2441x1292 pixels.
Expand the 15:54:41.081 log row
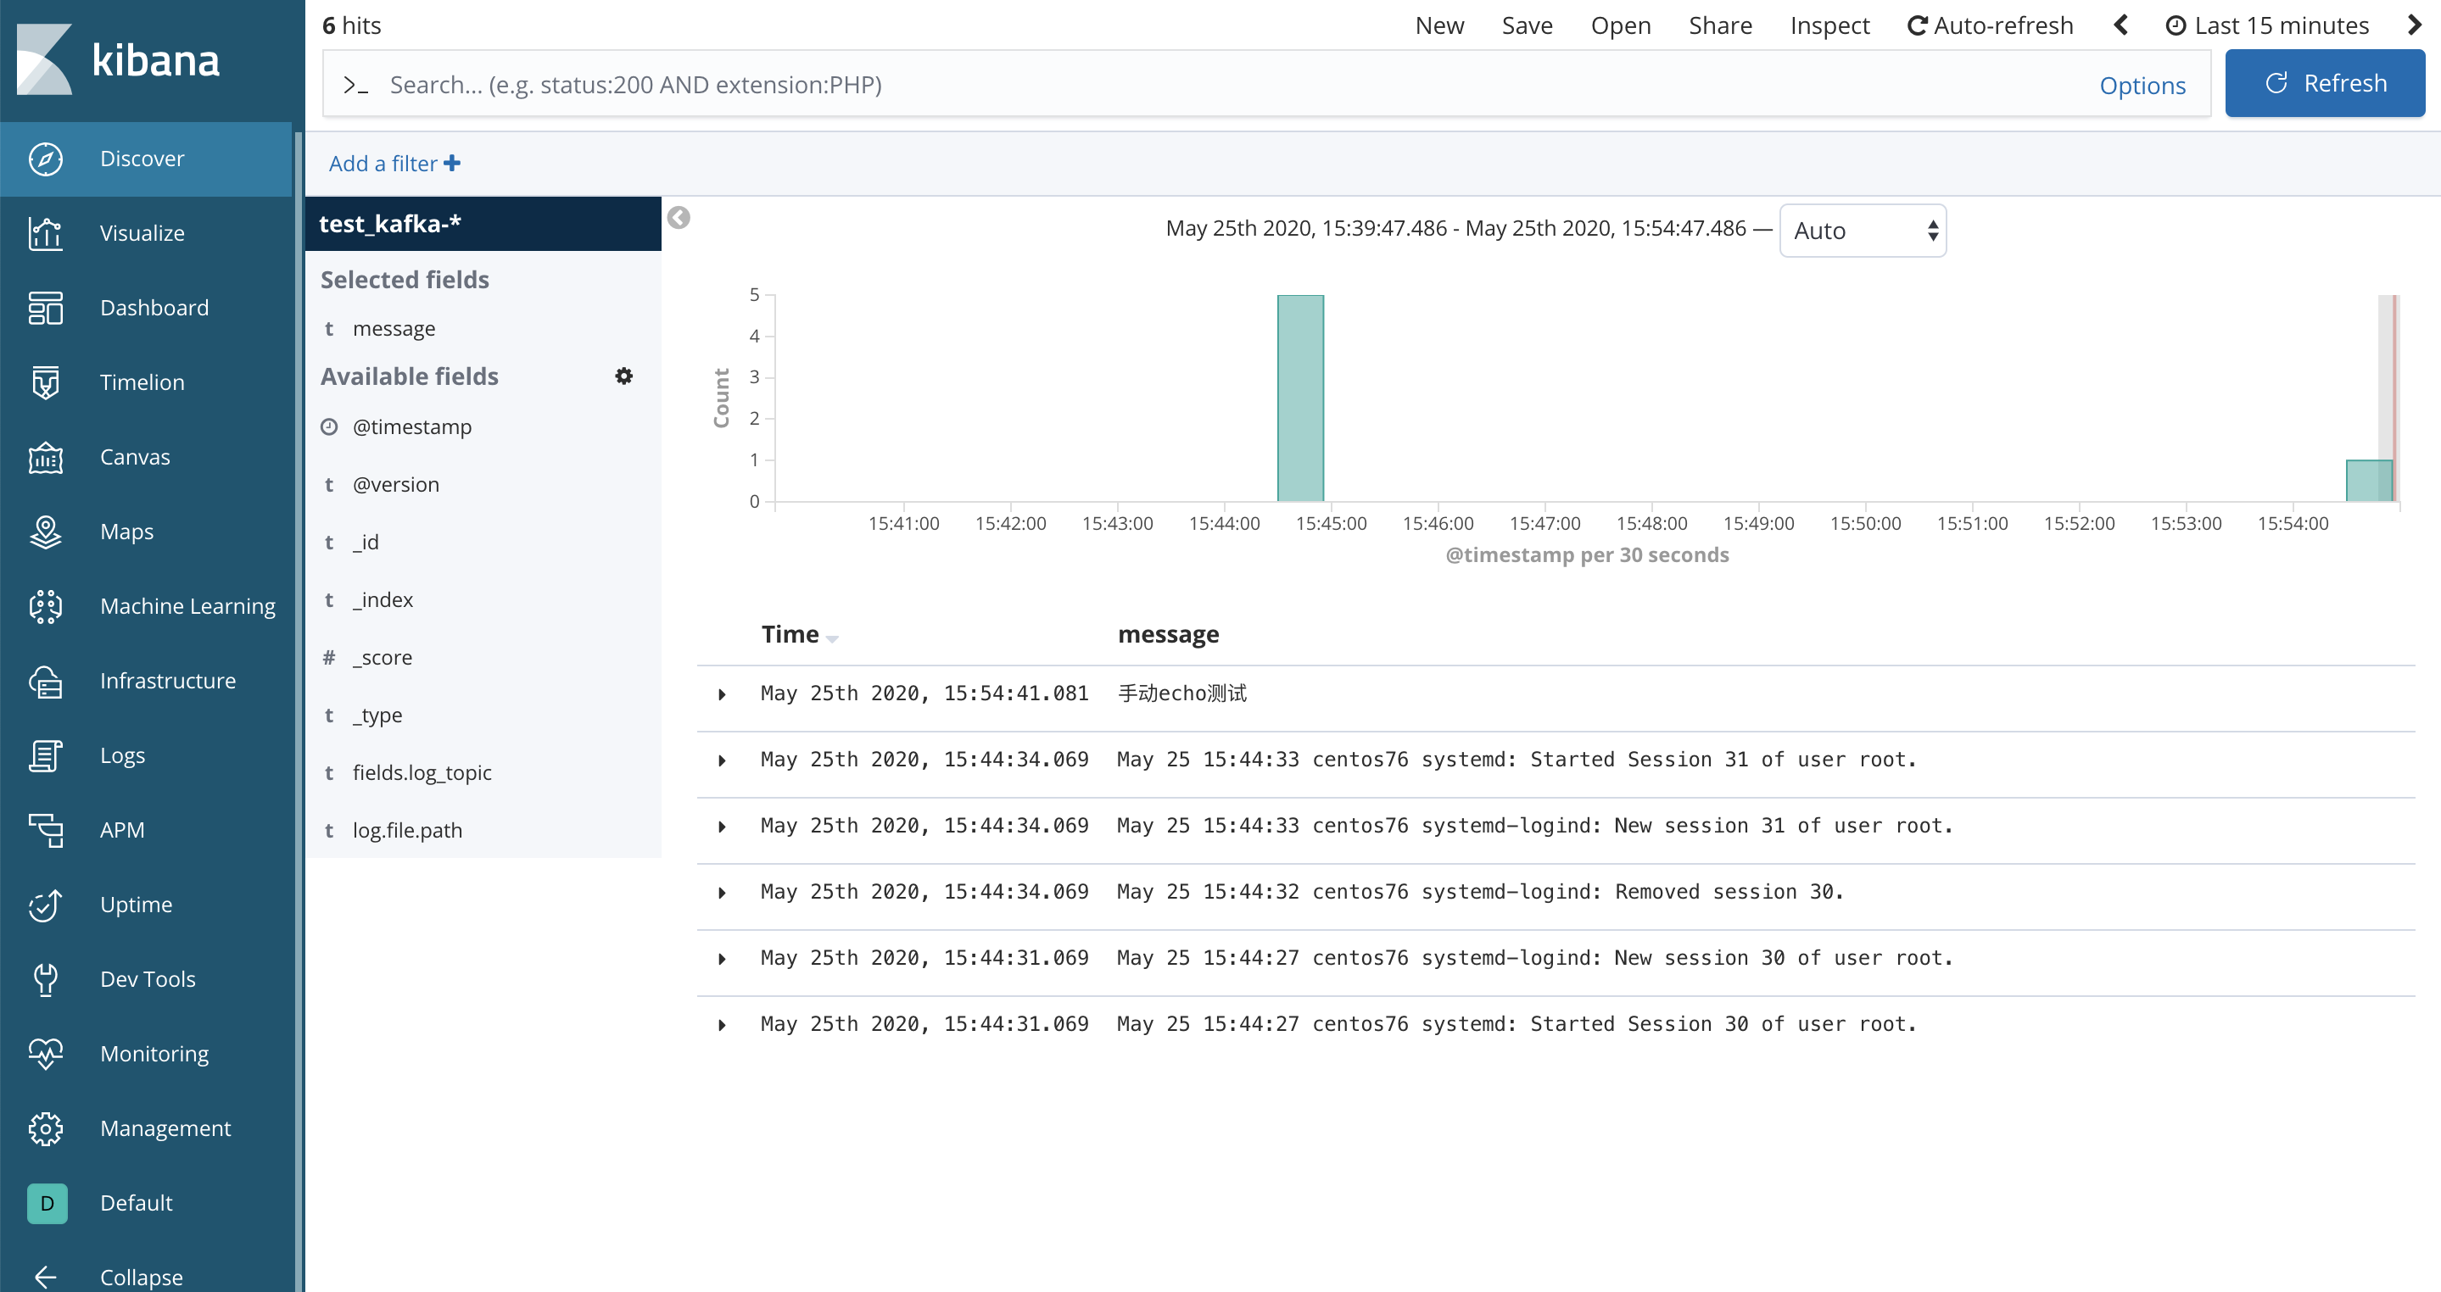coord(722,694)
